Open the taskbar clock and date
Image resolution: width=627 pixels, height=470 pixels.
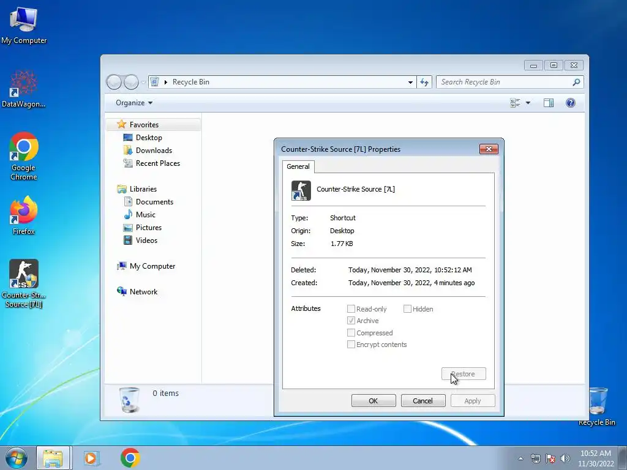coord(596,458)
